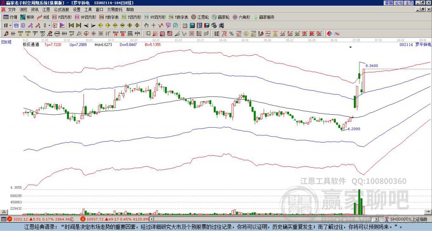
Task: Click the 日K线 chart label
Action: click(x=6, y=42)
